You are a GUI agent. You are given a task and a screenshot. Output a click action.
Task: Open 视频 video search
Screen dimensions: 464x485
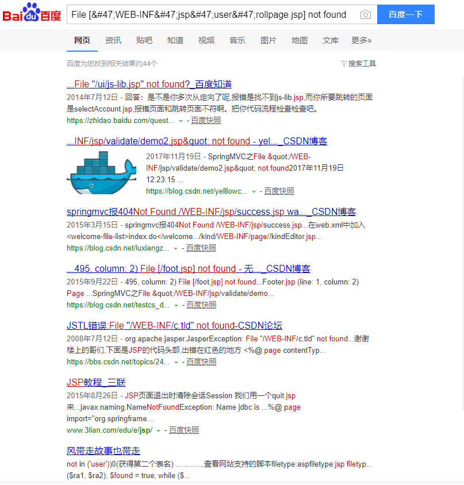pos(206,41)
